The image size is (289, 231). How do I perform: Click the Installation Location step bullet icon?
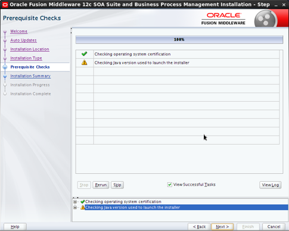[5, 49]
